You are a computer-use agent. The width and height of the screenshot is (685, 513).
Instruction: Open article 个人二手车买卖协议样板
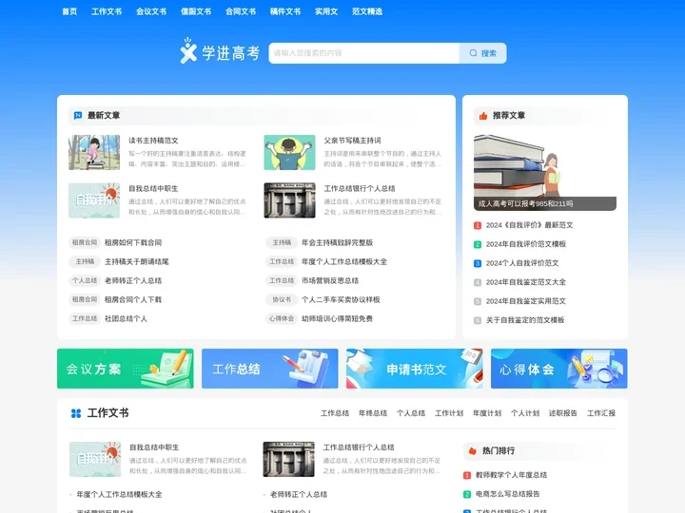tap(341, 299)
